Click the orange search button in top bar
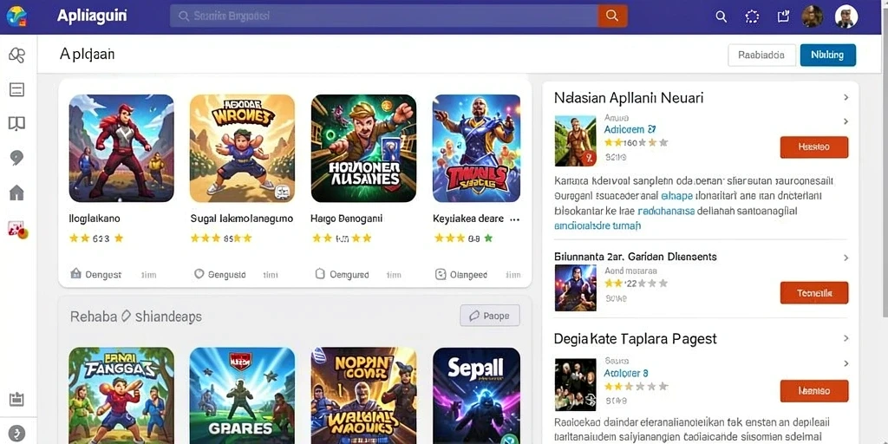The width and height of the screenshot is (888, 444). [612, 16]
